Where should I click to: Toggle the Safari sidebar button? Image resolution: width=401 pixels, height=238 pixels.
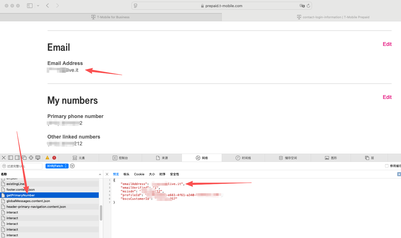pyautogui.click(x=30, y=6)
